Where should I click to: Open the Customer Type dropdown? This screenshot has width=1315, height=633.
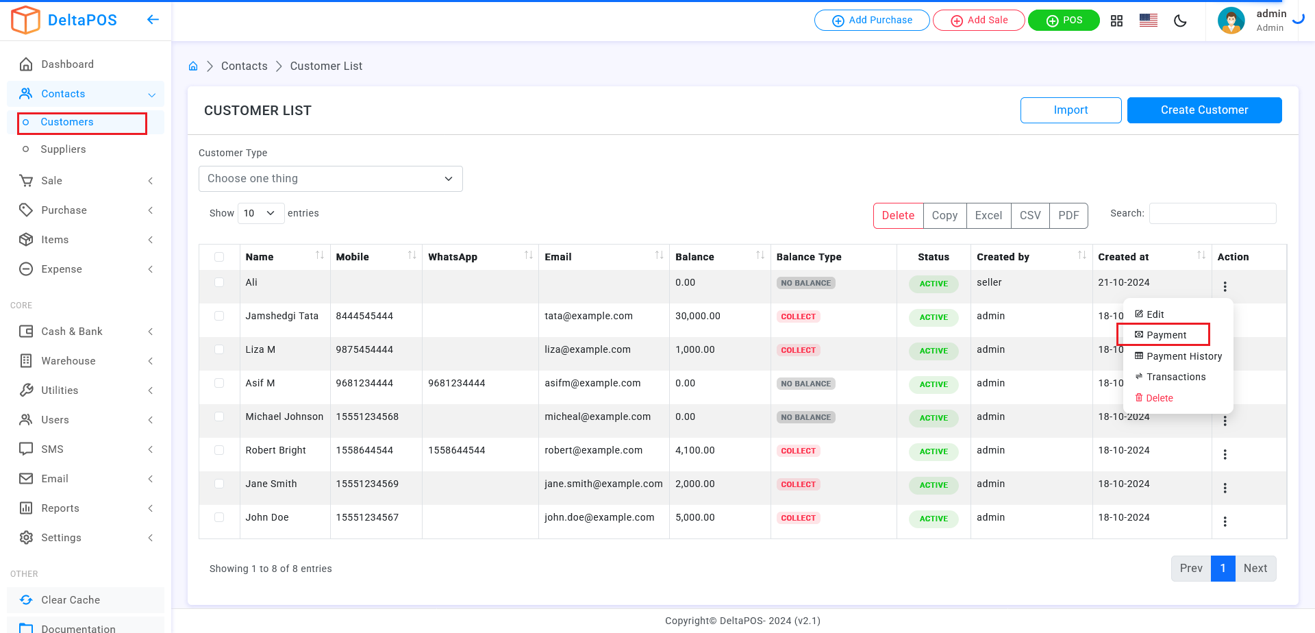click(x=330, y=179)
